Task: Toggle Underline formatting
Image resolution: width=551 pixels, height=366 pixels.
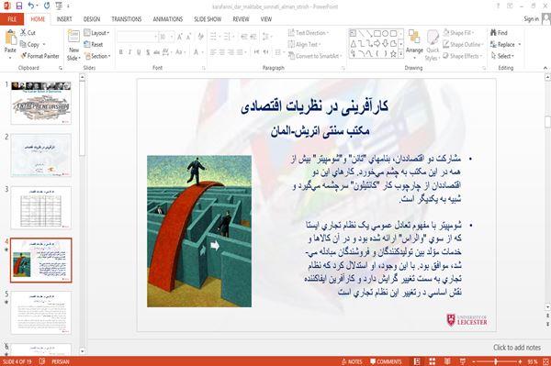Action: click(x=140, y=52)
